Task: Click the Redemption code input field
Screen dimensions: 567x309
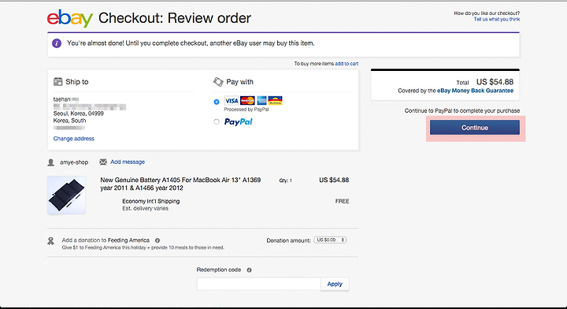Action: [x=259, y=284]
